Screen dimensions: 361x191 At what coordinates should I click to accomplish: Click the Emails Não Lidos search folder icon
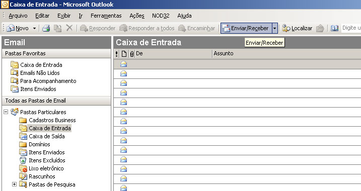point(15,73)
